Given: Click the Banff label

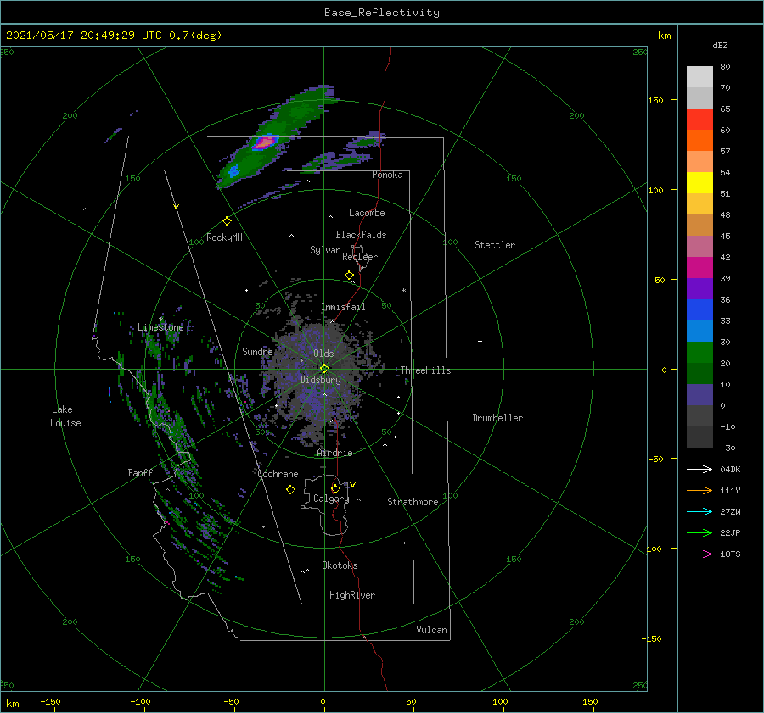Looking at the screenshot, I should [140, 473].
